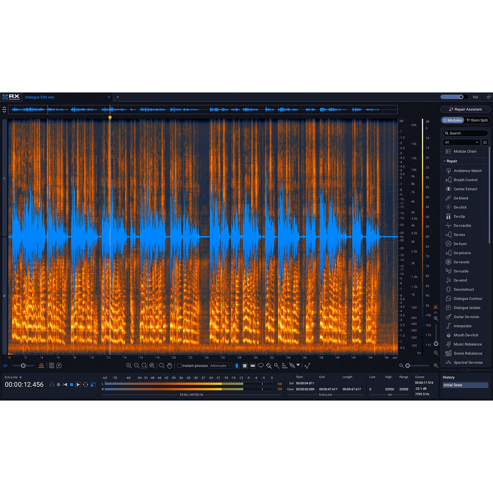Click the zoom out horizontally icon
The width and height of the screenshot is (493, 493).
coord(137,366)
